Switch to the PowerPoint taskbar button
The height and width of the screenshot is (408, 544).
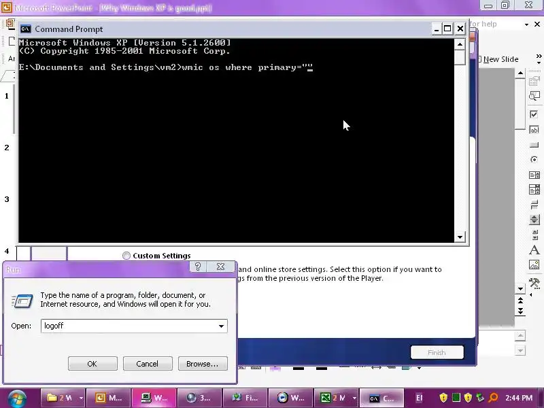[x=109, y=398]
